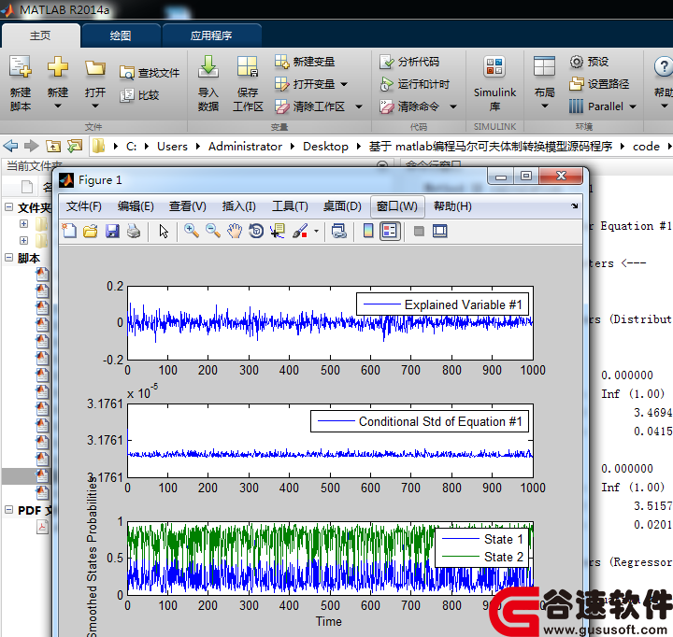This screenshot has height=637, width=673.
Task: Open the Clear Workspace (清除工作区) dropdown arrow
Action: point(359,106)
